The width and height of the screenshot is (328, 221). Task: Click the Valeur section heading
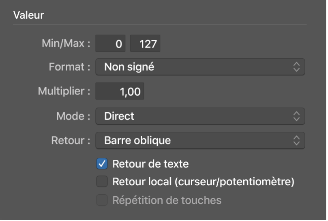pyautogui.click(x=29, y=15)
